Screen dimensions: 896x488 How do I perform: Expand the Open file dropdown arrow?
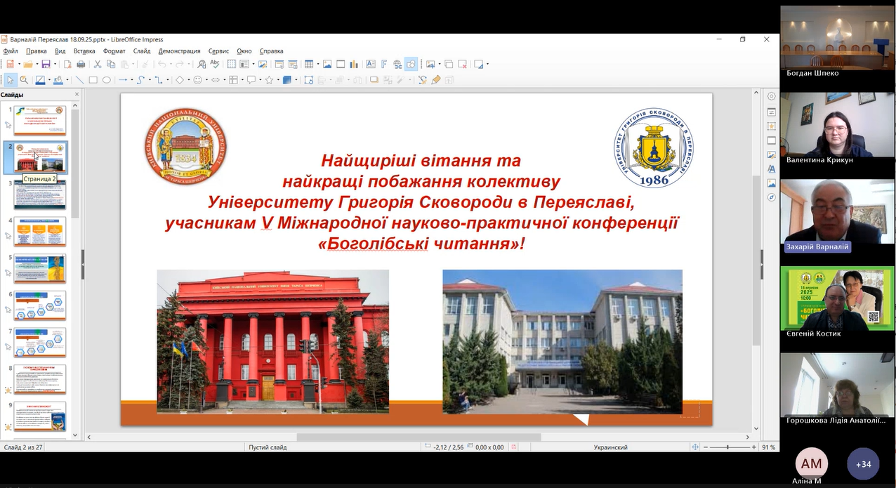[x=37, y=65]
